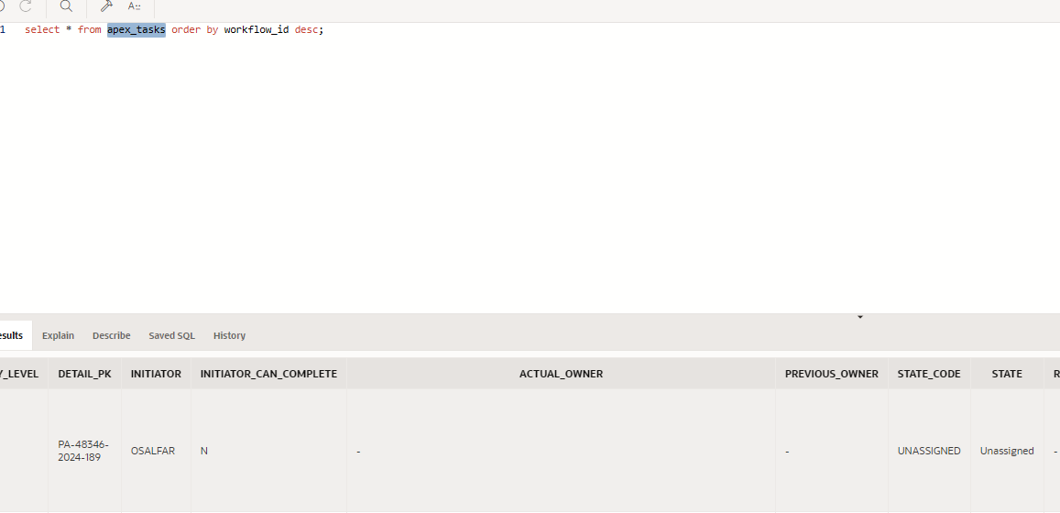Switch to the Saved SQL tab
This screenshot has height=513, width=1060.
[x=171, y=335]
